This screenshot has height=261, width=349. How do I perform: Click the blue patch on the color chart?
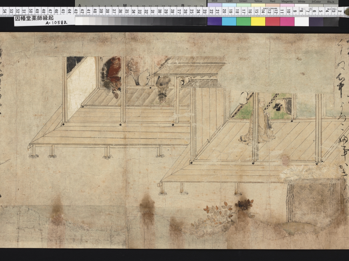214,21
